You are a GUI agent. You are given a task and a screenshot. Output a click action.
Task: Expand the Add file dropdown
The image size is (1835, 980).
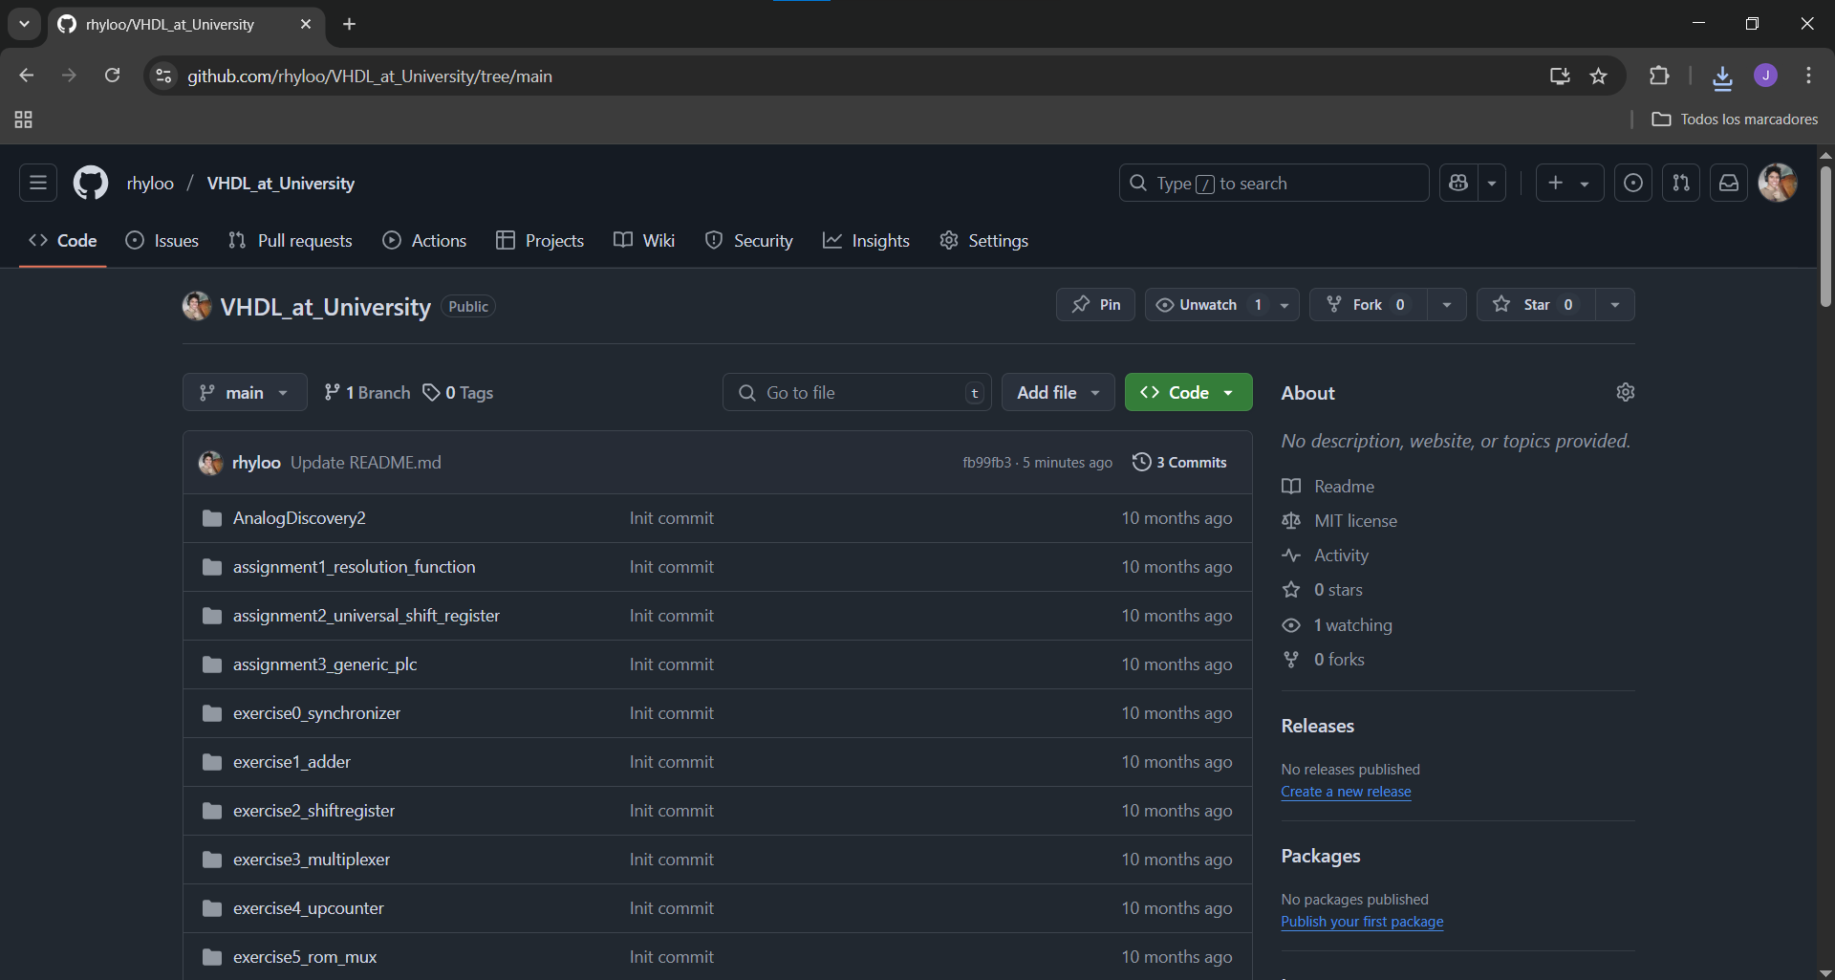pyautogui.click(x=1057, y=393)
